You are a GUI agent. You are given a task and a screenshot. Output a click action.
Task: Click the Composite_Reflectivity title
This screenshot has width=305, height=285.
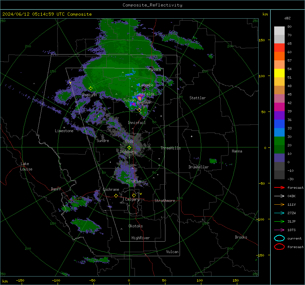pos(152,5)
